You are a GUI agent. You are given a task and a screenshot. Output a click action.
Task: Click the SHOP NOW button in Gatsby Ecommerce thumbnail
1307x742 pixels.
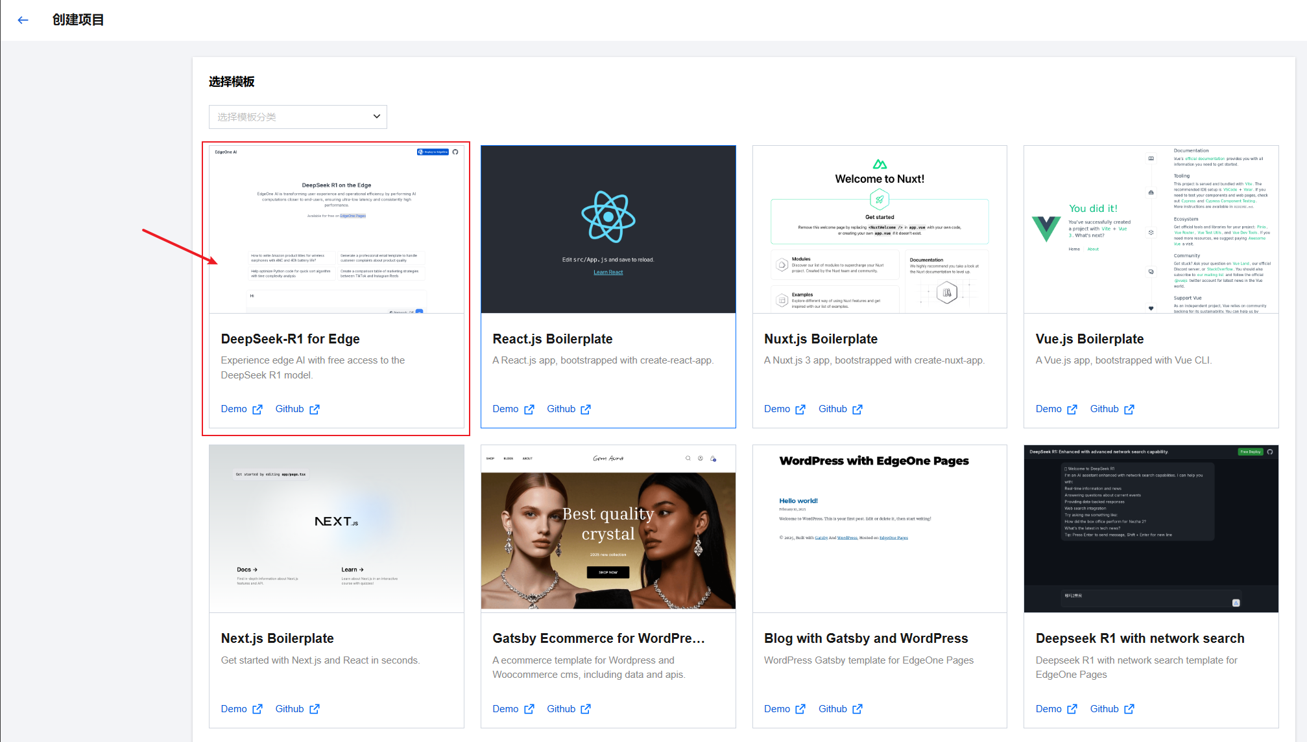pos(608,572)
